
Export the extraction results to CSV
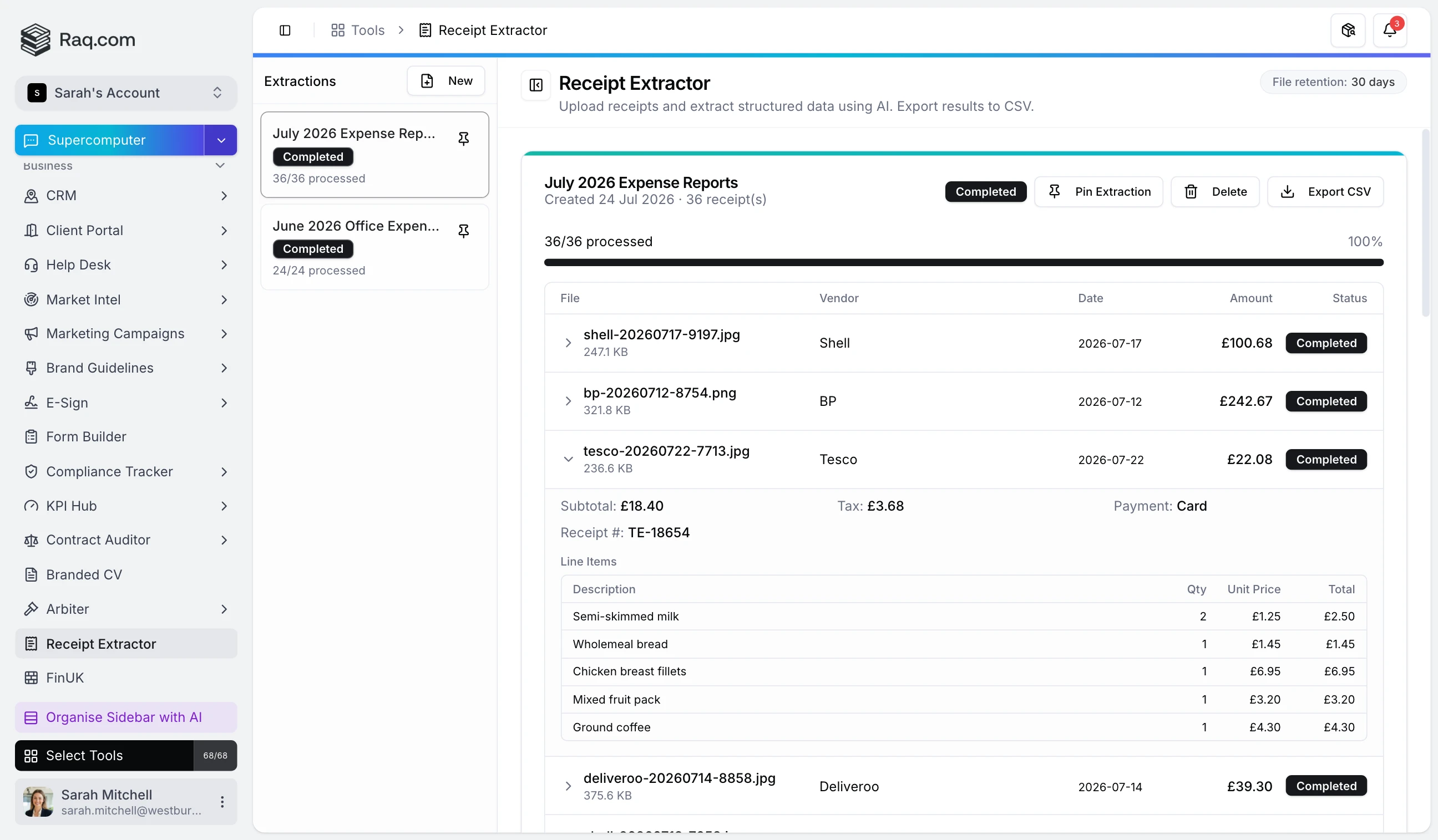(x=1324, y=192)
